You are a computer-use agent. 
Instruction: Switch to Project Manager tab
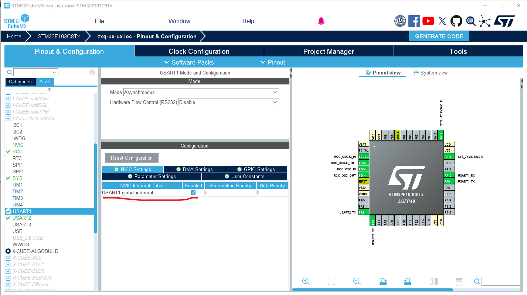coord(329,51)
